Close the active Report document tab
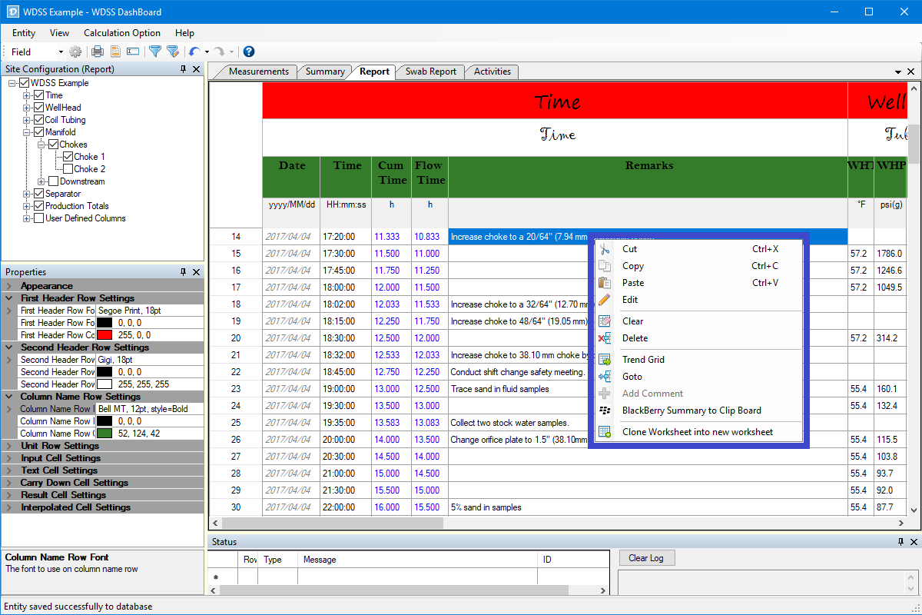This screenshot has height=615, width=922. [911, 71]
